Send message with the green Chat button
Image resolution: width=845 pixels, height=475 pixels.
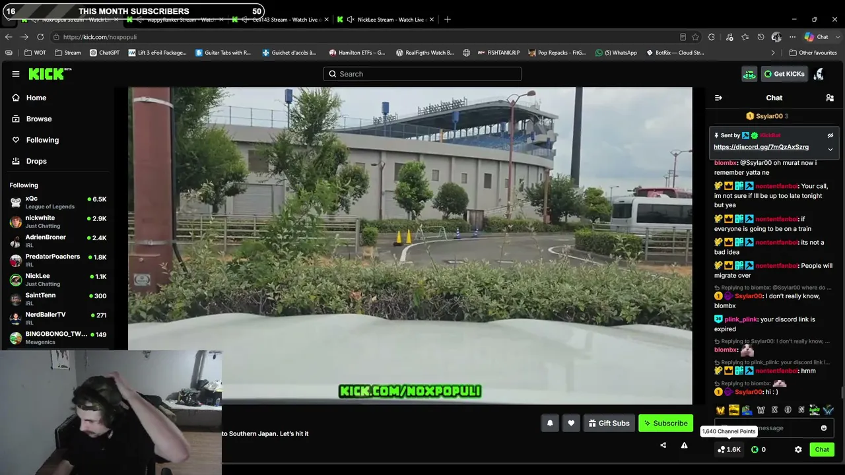pyautogui.click(x=822, y=449)
